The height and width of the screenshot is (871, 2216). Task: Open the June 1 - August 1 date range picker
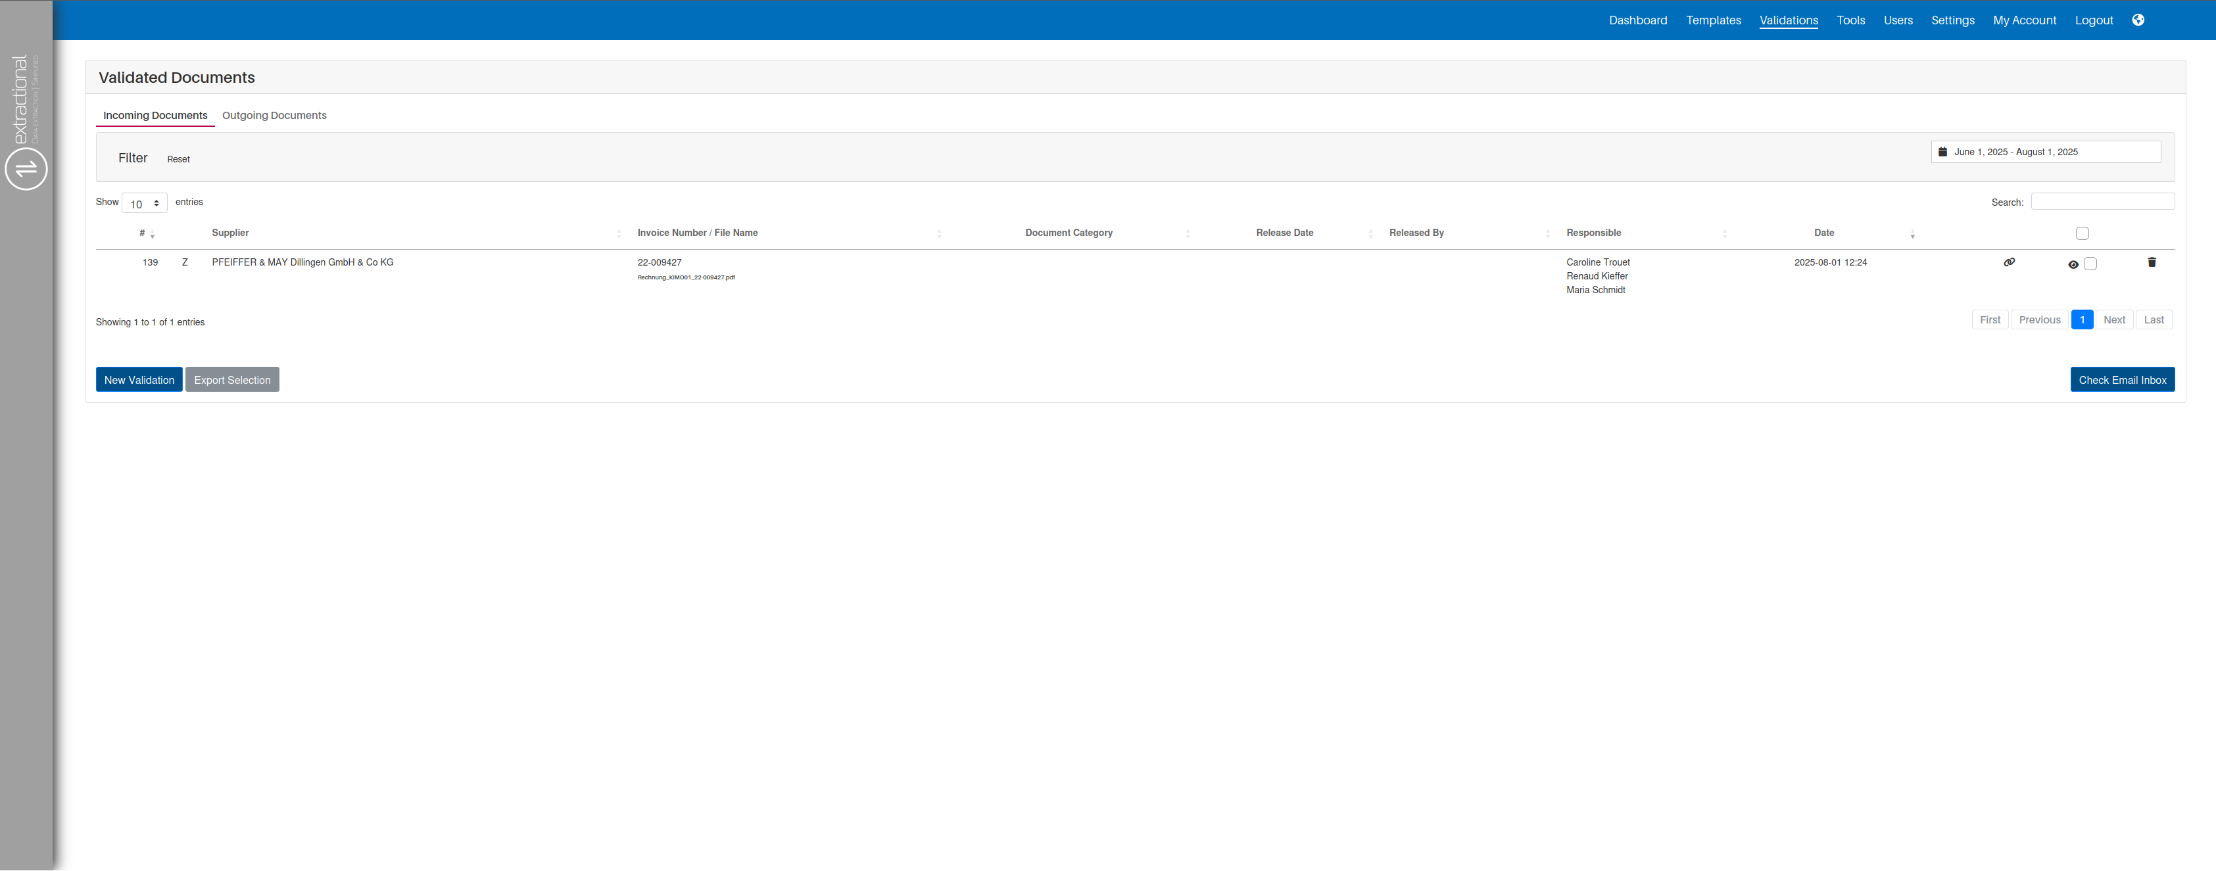click(x=2045, y=153)
